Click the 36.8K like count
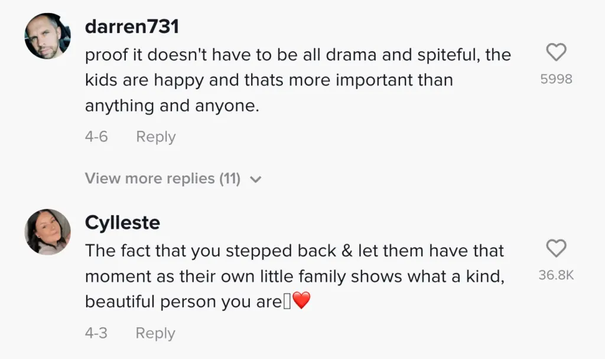Screen dimensions: 605x359 [x=556, y=275]
